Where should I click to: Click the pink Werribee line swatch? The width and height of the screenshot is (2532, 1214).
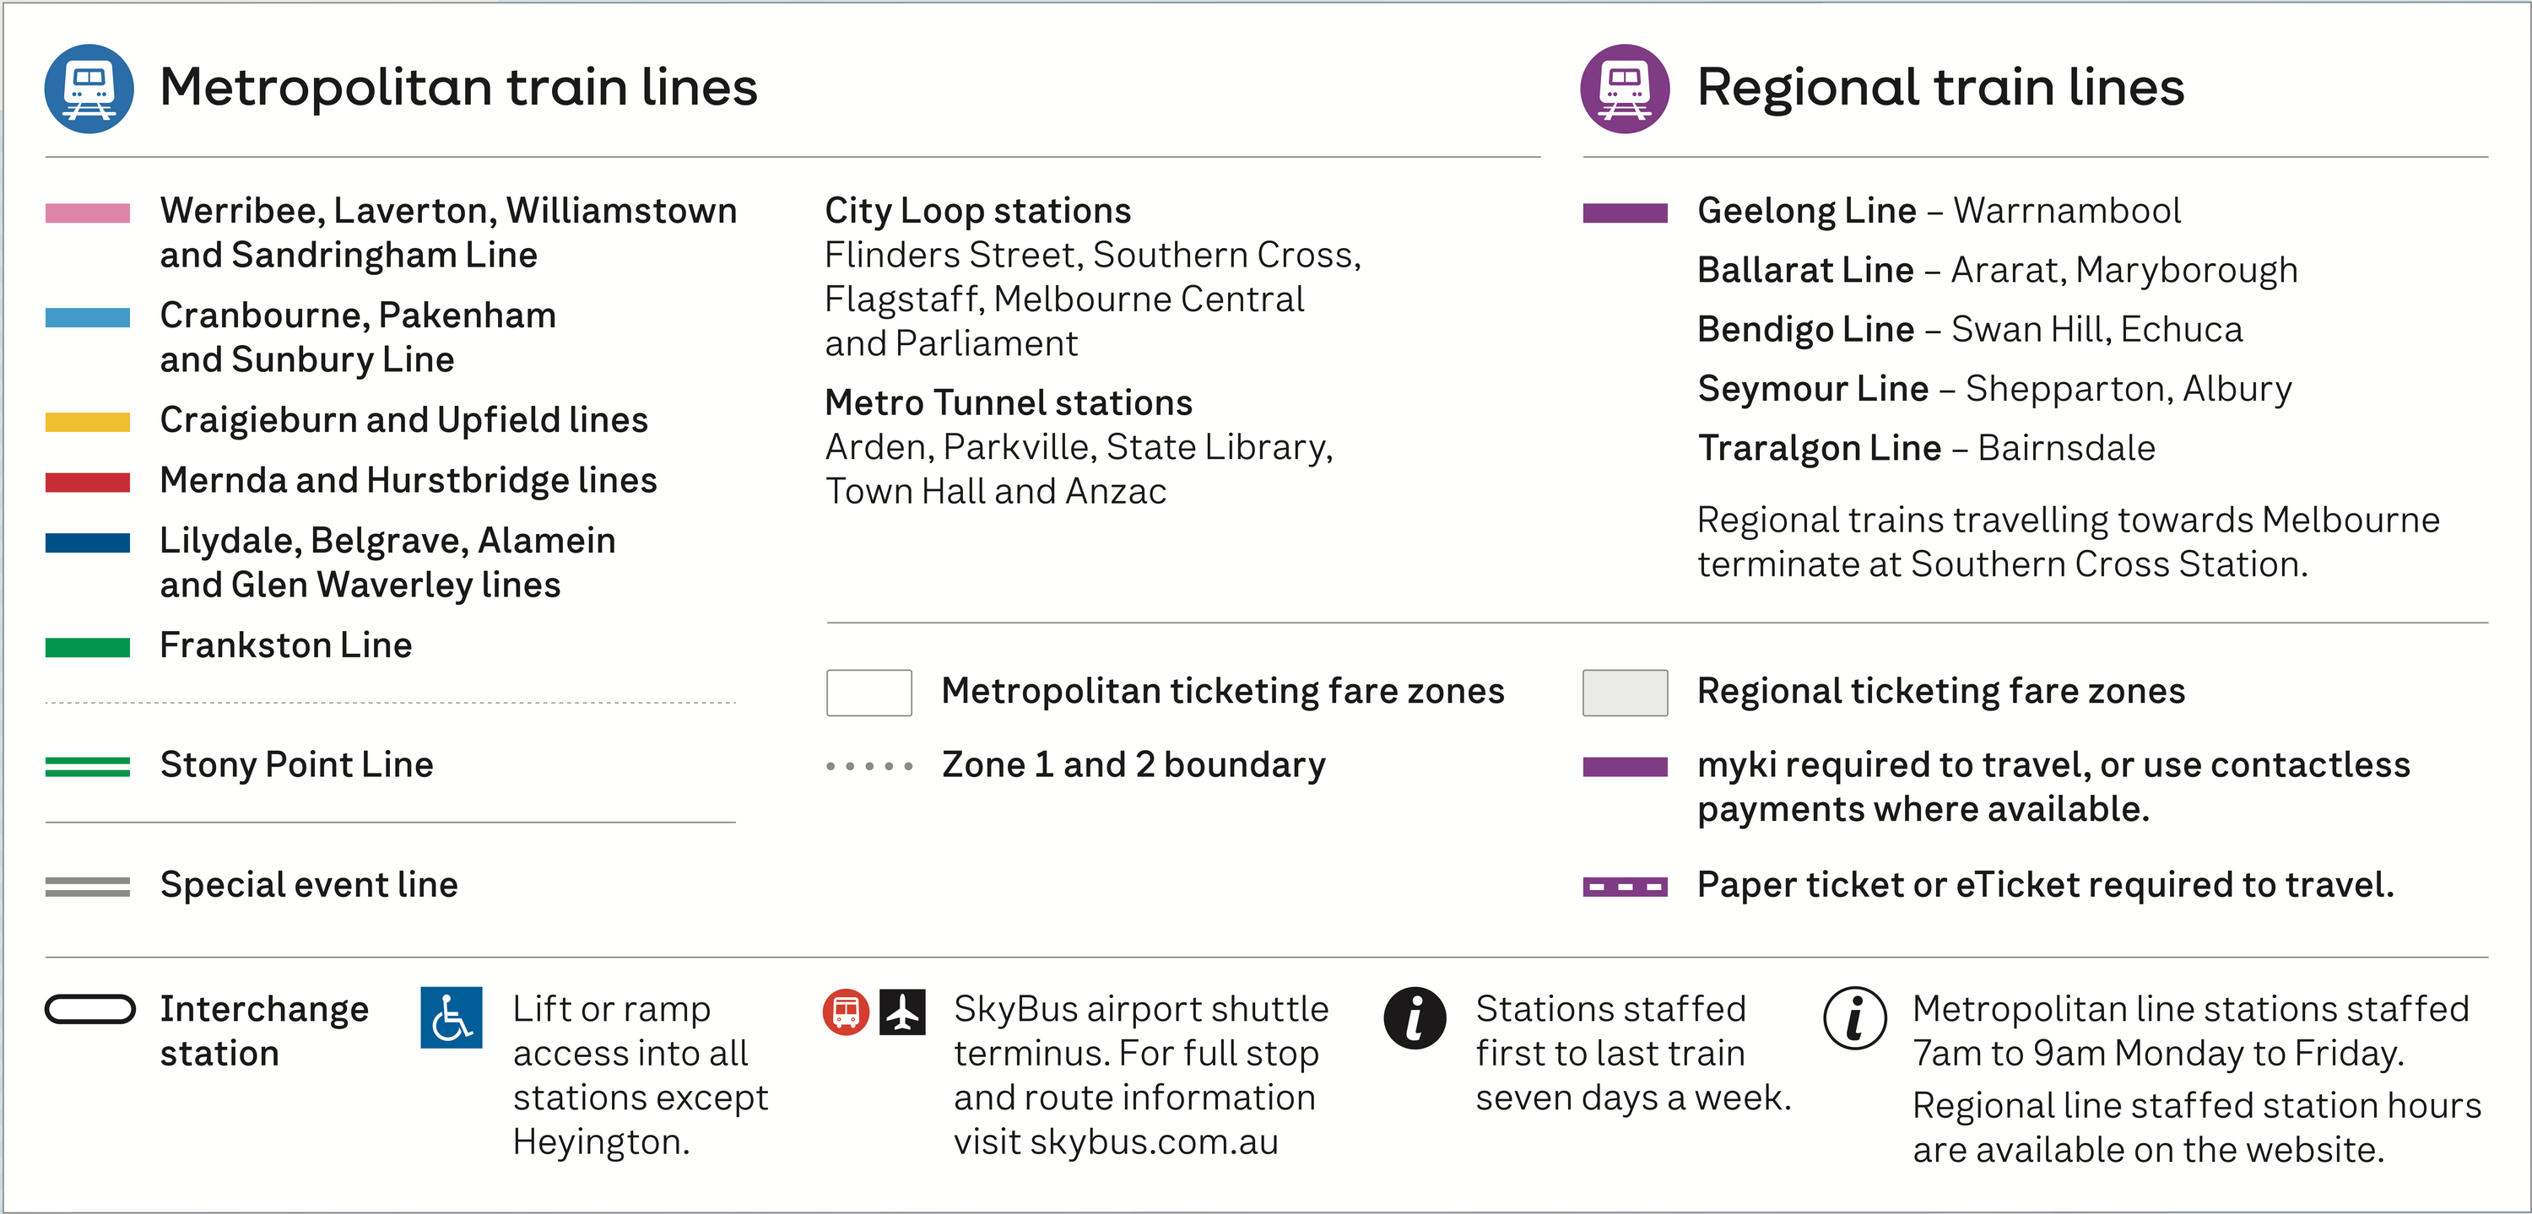(88, 213)
